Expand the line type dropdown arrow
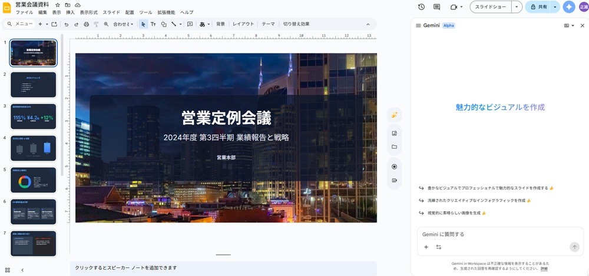The image size is (589, 276). (181, 24)
